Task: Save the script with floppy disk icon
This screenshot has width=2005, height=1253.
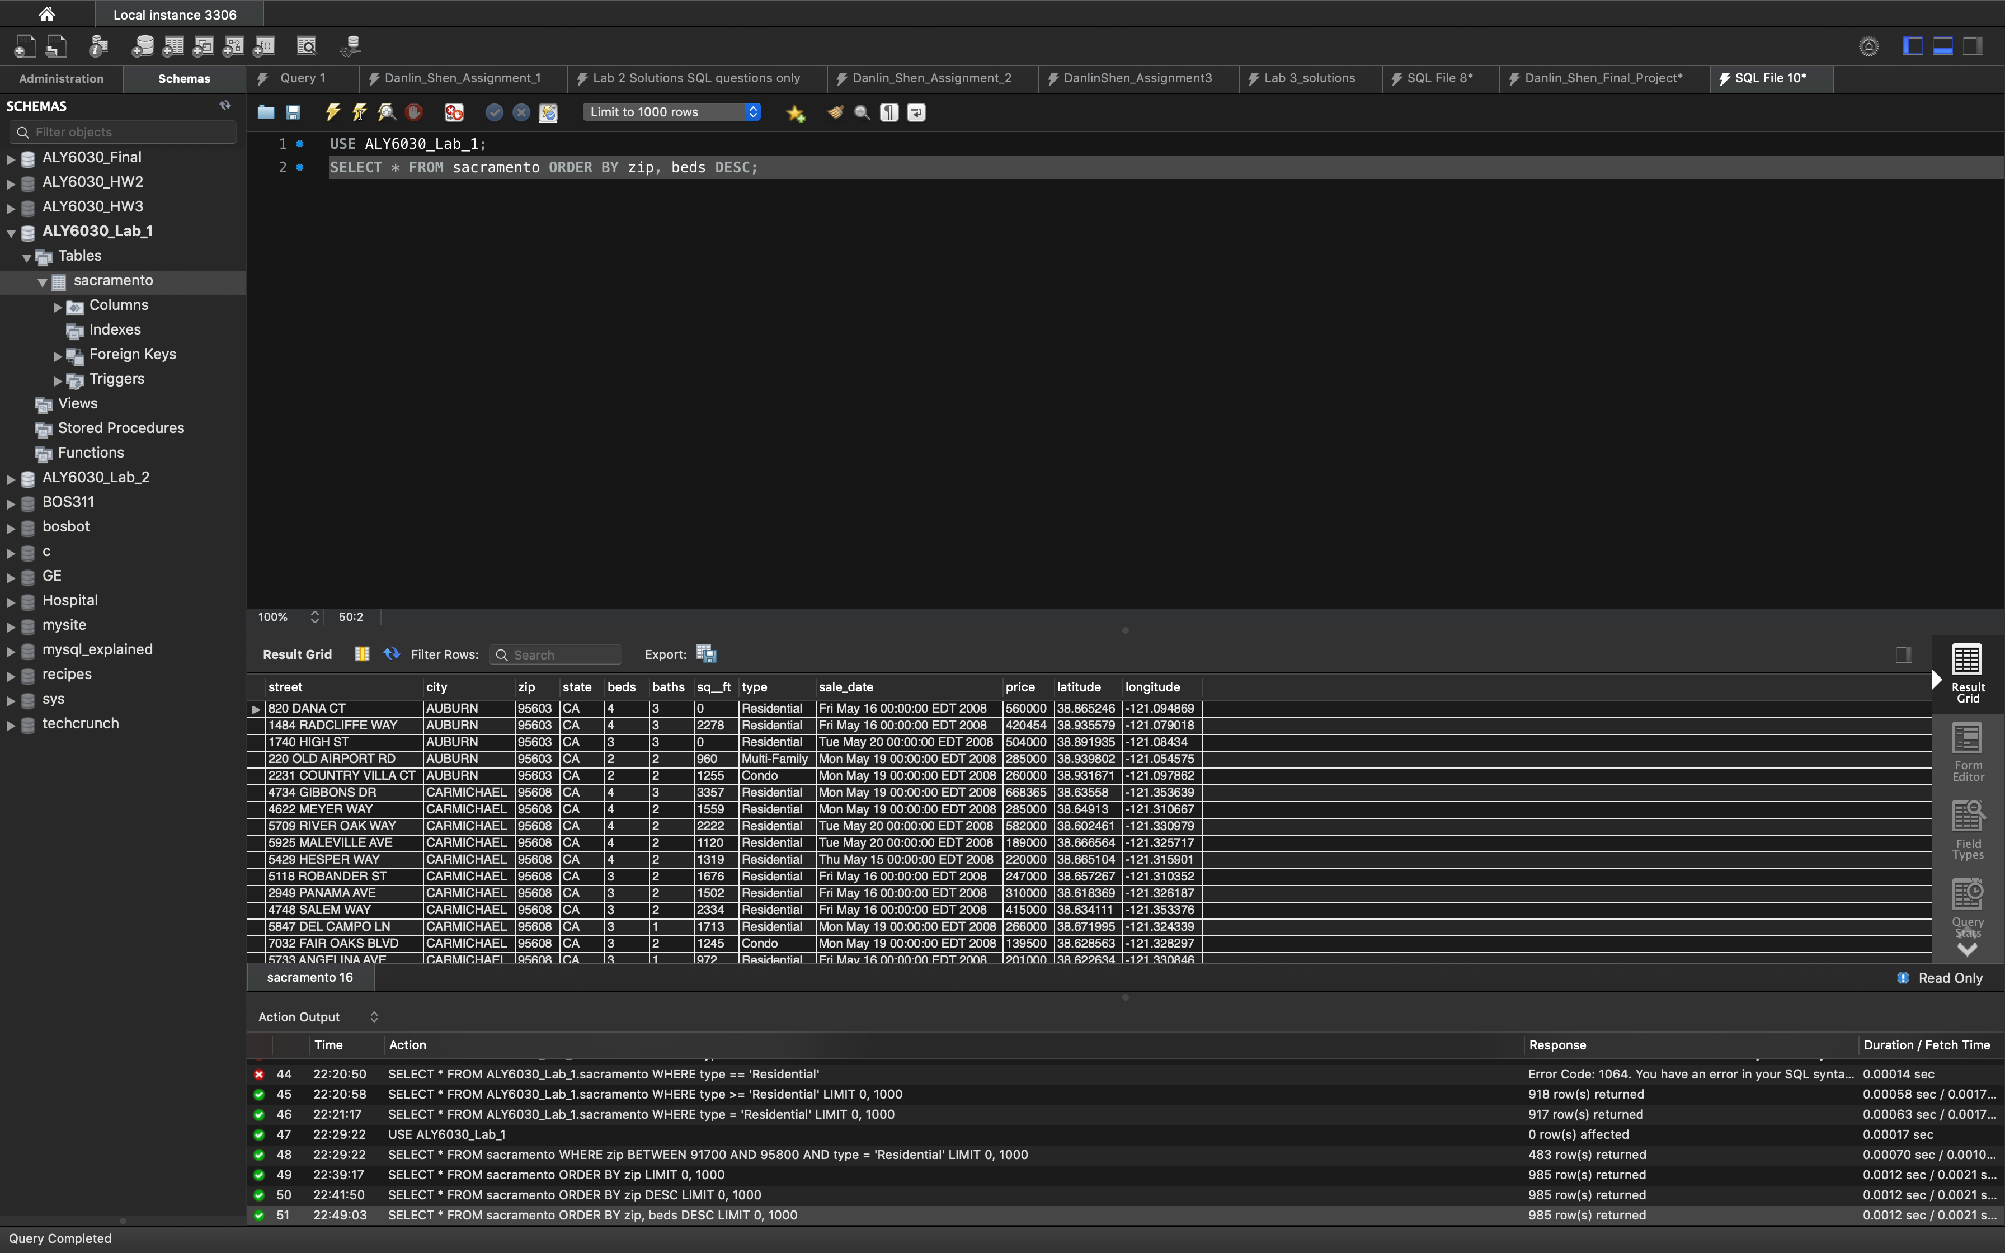Action: pos(293,112)
